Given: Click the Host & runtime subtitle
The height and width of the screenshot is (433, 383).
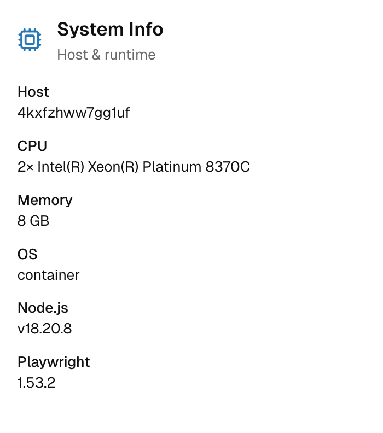Looking at the screenshot, I should tap(106, 55).
